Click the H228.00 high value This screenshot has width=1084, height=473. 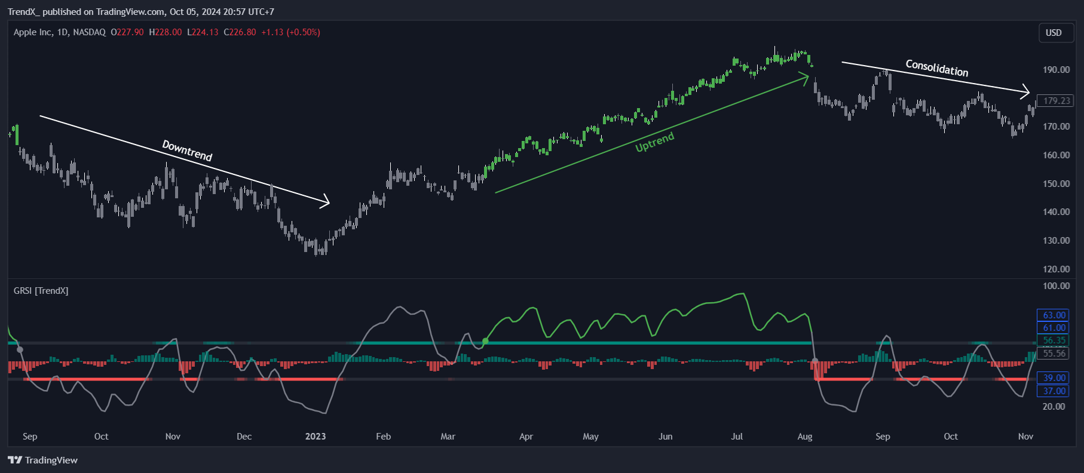point(165,32)
